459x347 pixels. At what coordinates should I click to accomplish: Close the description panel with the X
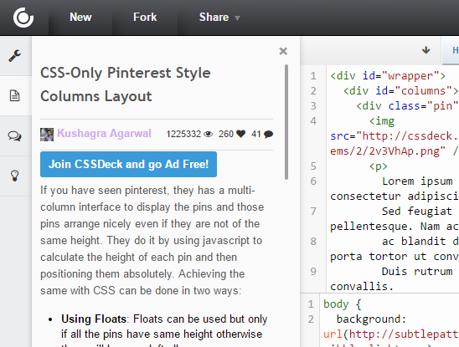[283, 51]
